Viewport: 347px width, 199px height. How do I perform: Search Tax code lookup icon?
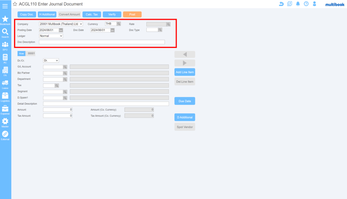coord(56,85)
